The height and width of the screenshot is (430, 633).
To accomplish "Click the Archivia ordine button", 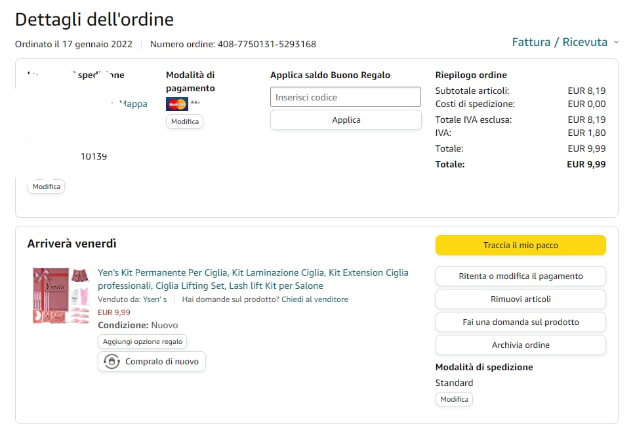I will pyautogui.click(x=520, y=345).
